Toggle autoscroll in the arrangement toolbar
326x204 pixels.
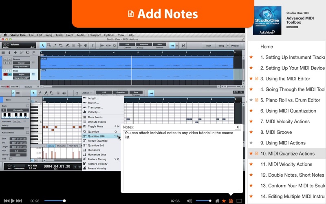[x=172, y=46]
